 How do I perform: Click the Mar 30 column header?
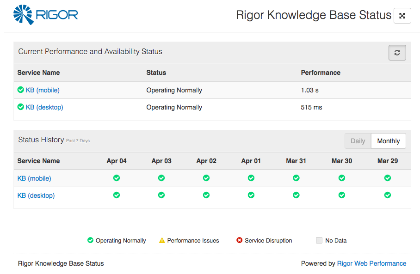point(342,161)
